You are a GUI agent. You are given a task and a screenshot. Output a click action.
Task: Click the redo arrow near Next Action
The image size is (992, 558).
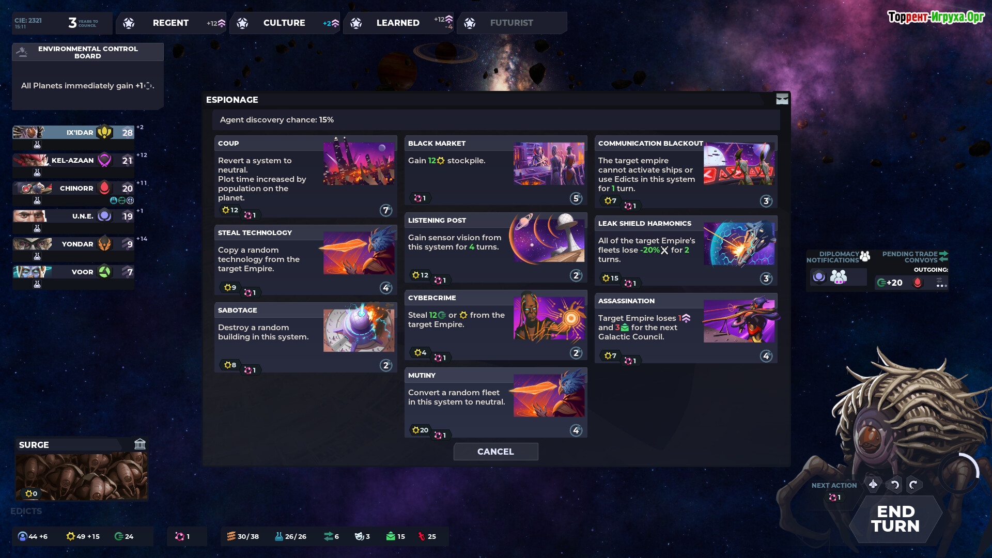coord(913,485)
